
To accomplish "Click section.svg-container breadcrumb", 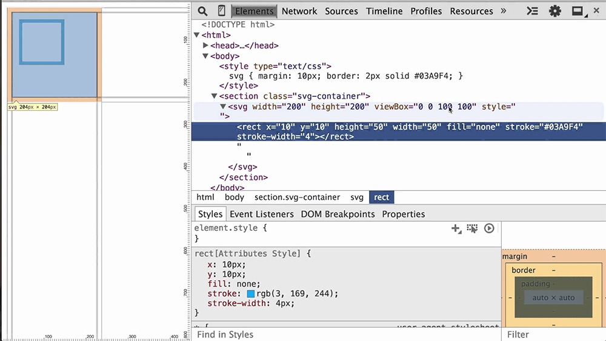I will 297,197.
